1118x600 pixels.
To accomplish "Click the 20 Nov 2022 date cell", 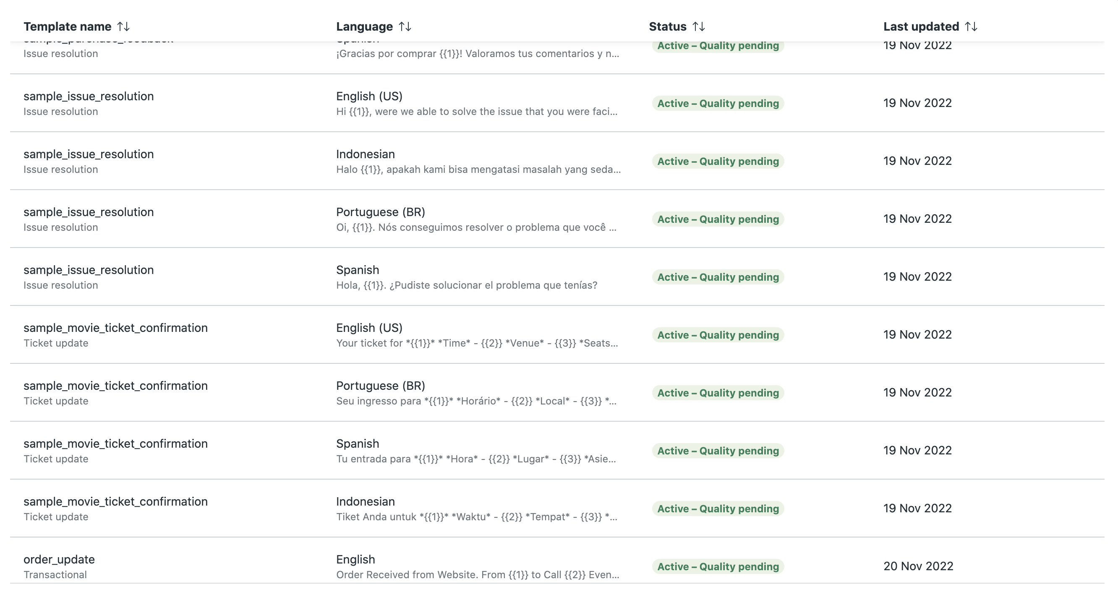I will point(918,566).
